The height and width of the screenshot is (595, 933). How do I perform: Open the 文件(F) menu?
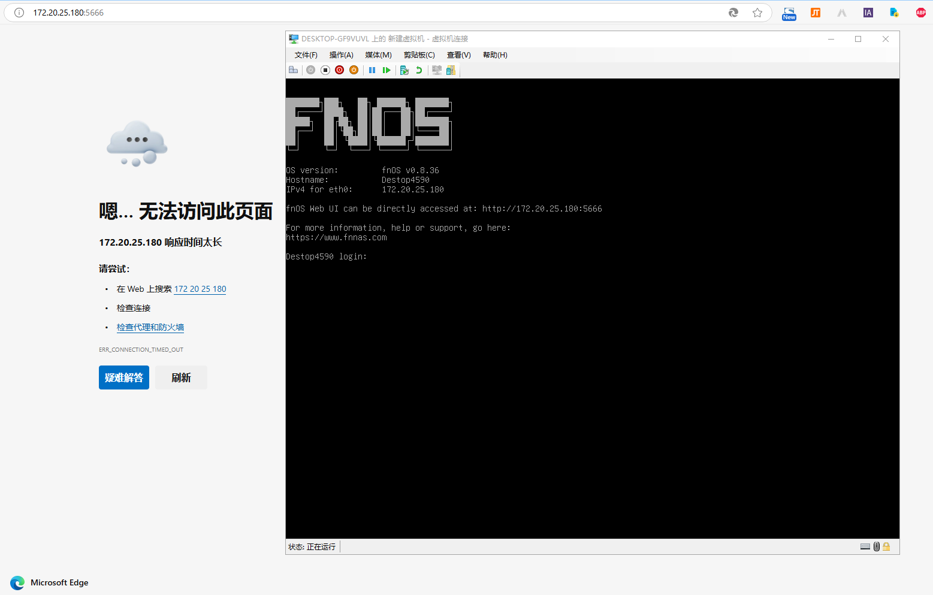[x=306, y=55]
